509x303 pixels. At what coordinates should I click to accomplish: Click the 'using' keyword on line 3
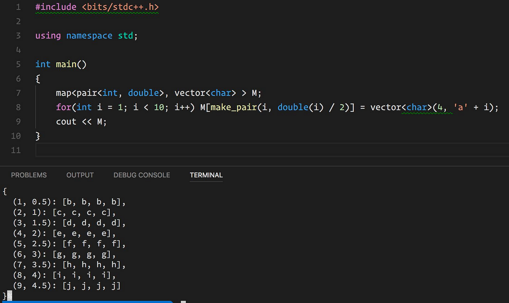tap(48, 36)
